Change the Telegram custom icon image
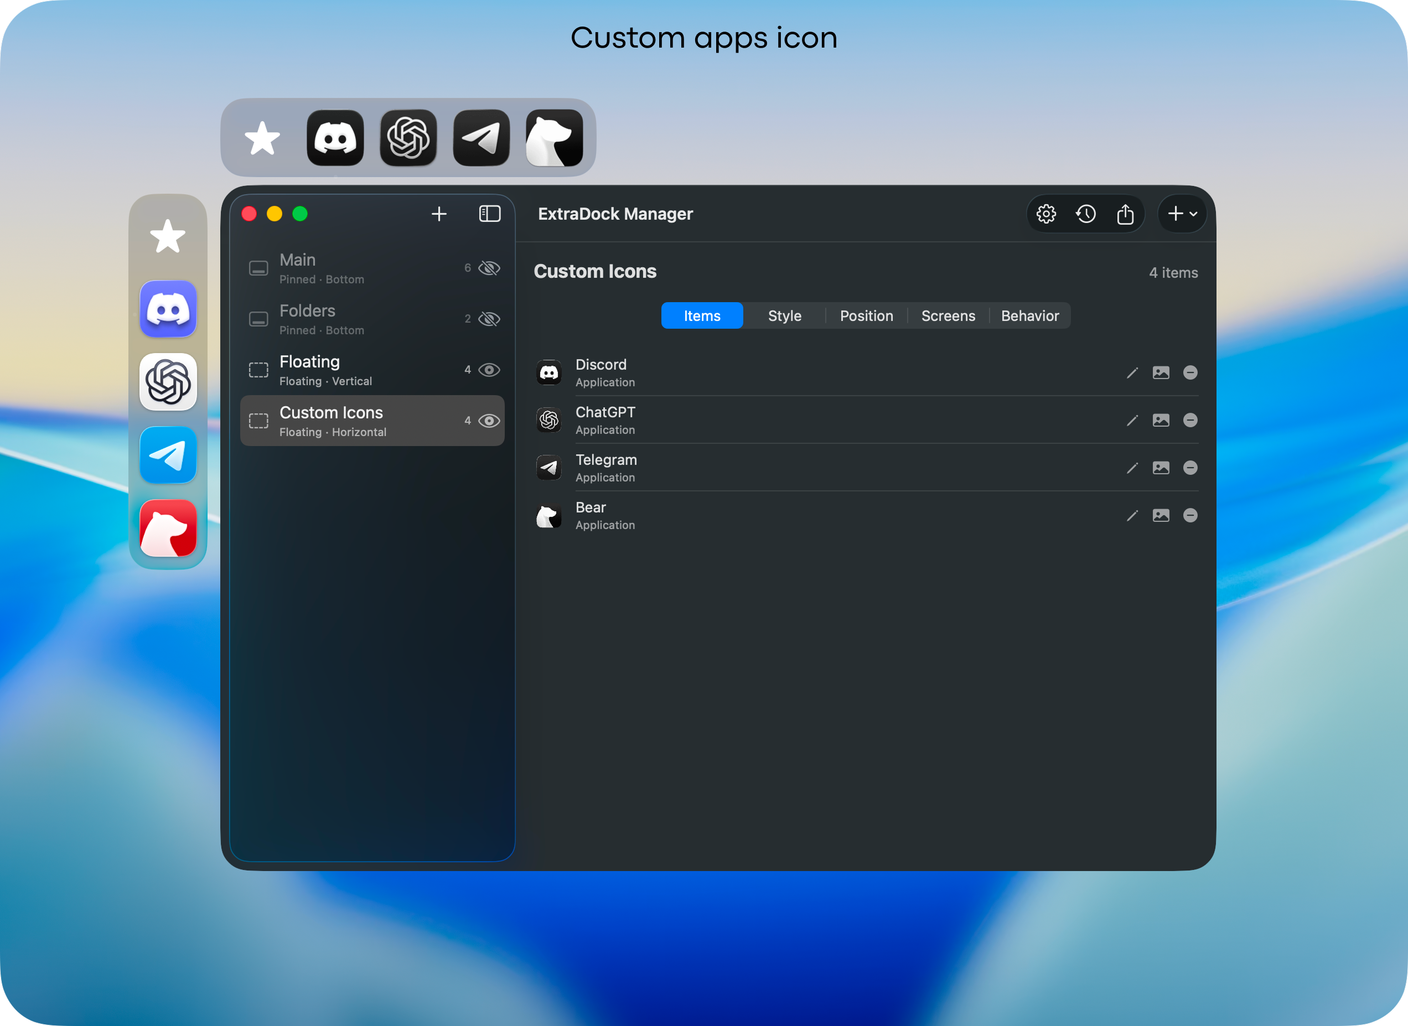Viewport: 1408px width, 1026px height. point(1161,468)
